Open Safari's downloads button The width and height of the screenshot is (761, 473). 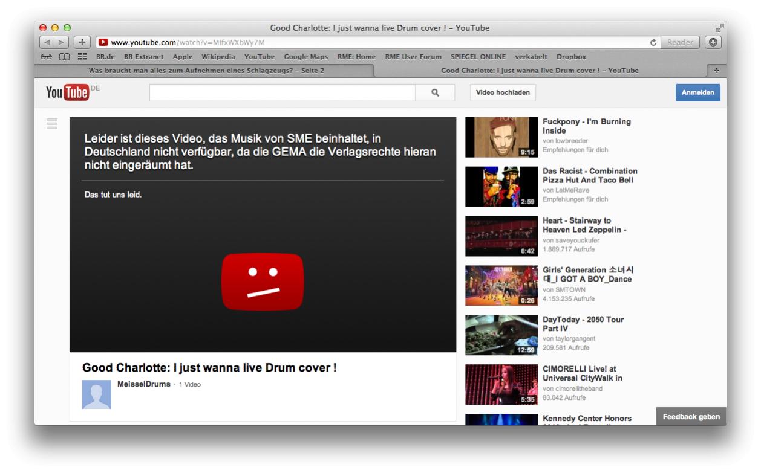click(714, 42)
